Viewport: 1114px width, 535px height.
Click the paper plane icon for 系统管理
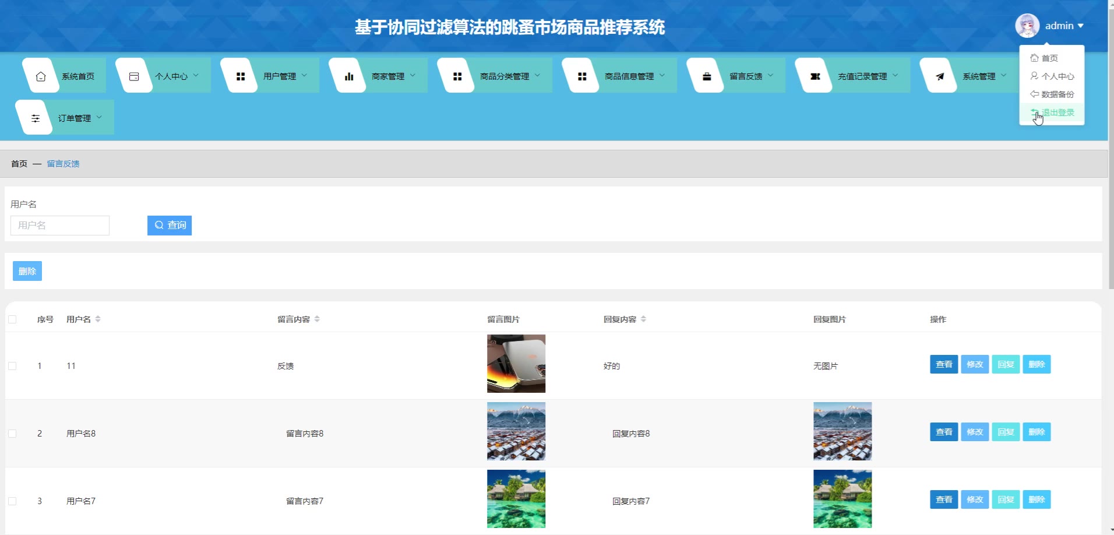click(940, 76)
